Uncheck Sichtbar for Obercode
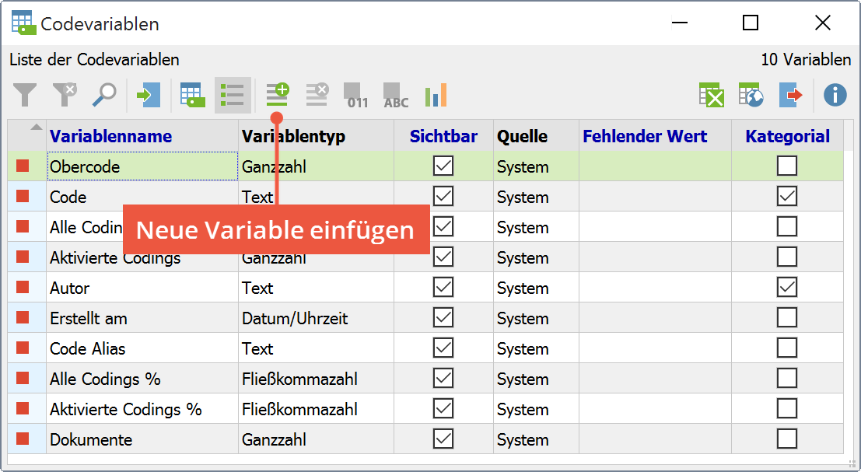The height and width of the screenshot is (472, 861). coord(443,166)
